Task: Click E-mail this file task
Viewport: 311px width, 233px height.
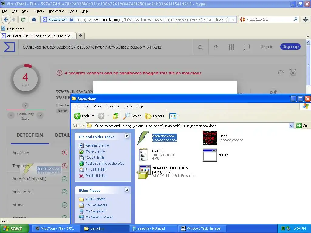Action: coord(96,170)
